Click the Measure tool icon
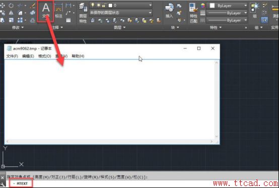 tap(275, 11)
